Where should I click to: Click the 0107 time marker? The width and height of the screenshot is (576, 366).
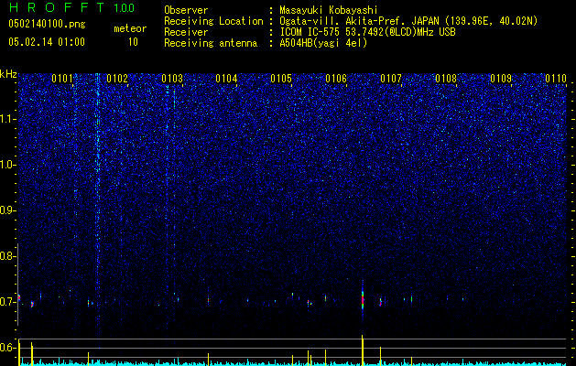pos(391,79)
